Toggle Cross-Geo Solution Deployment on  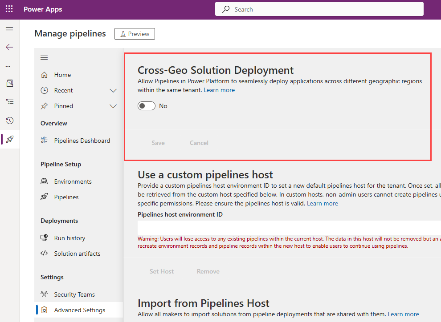click(147, 105)
